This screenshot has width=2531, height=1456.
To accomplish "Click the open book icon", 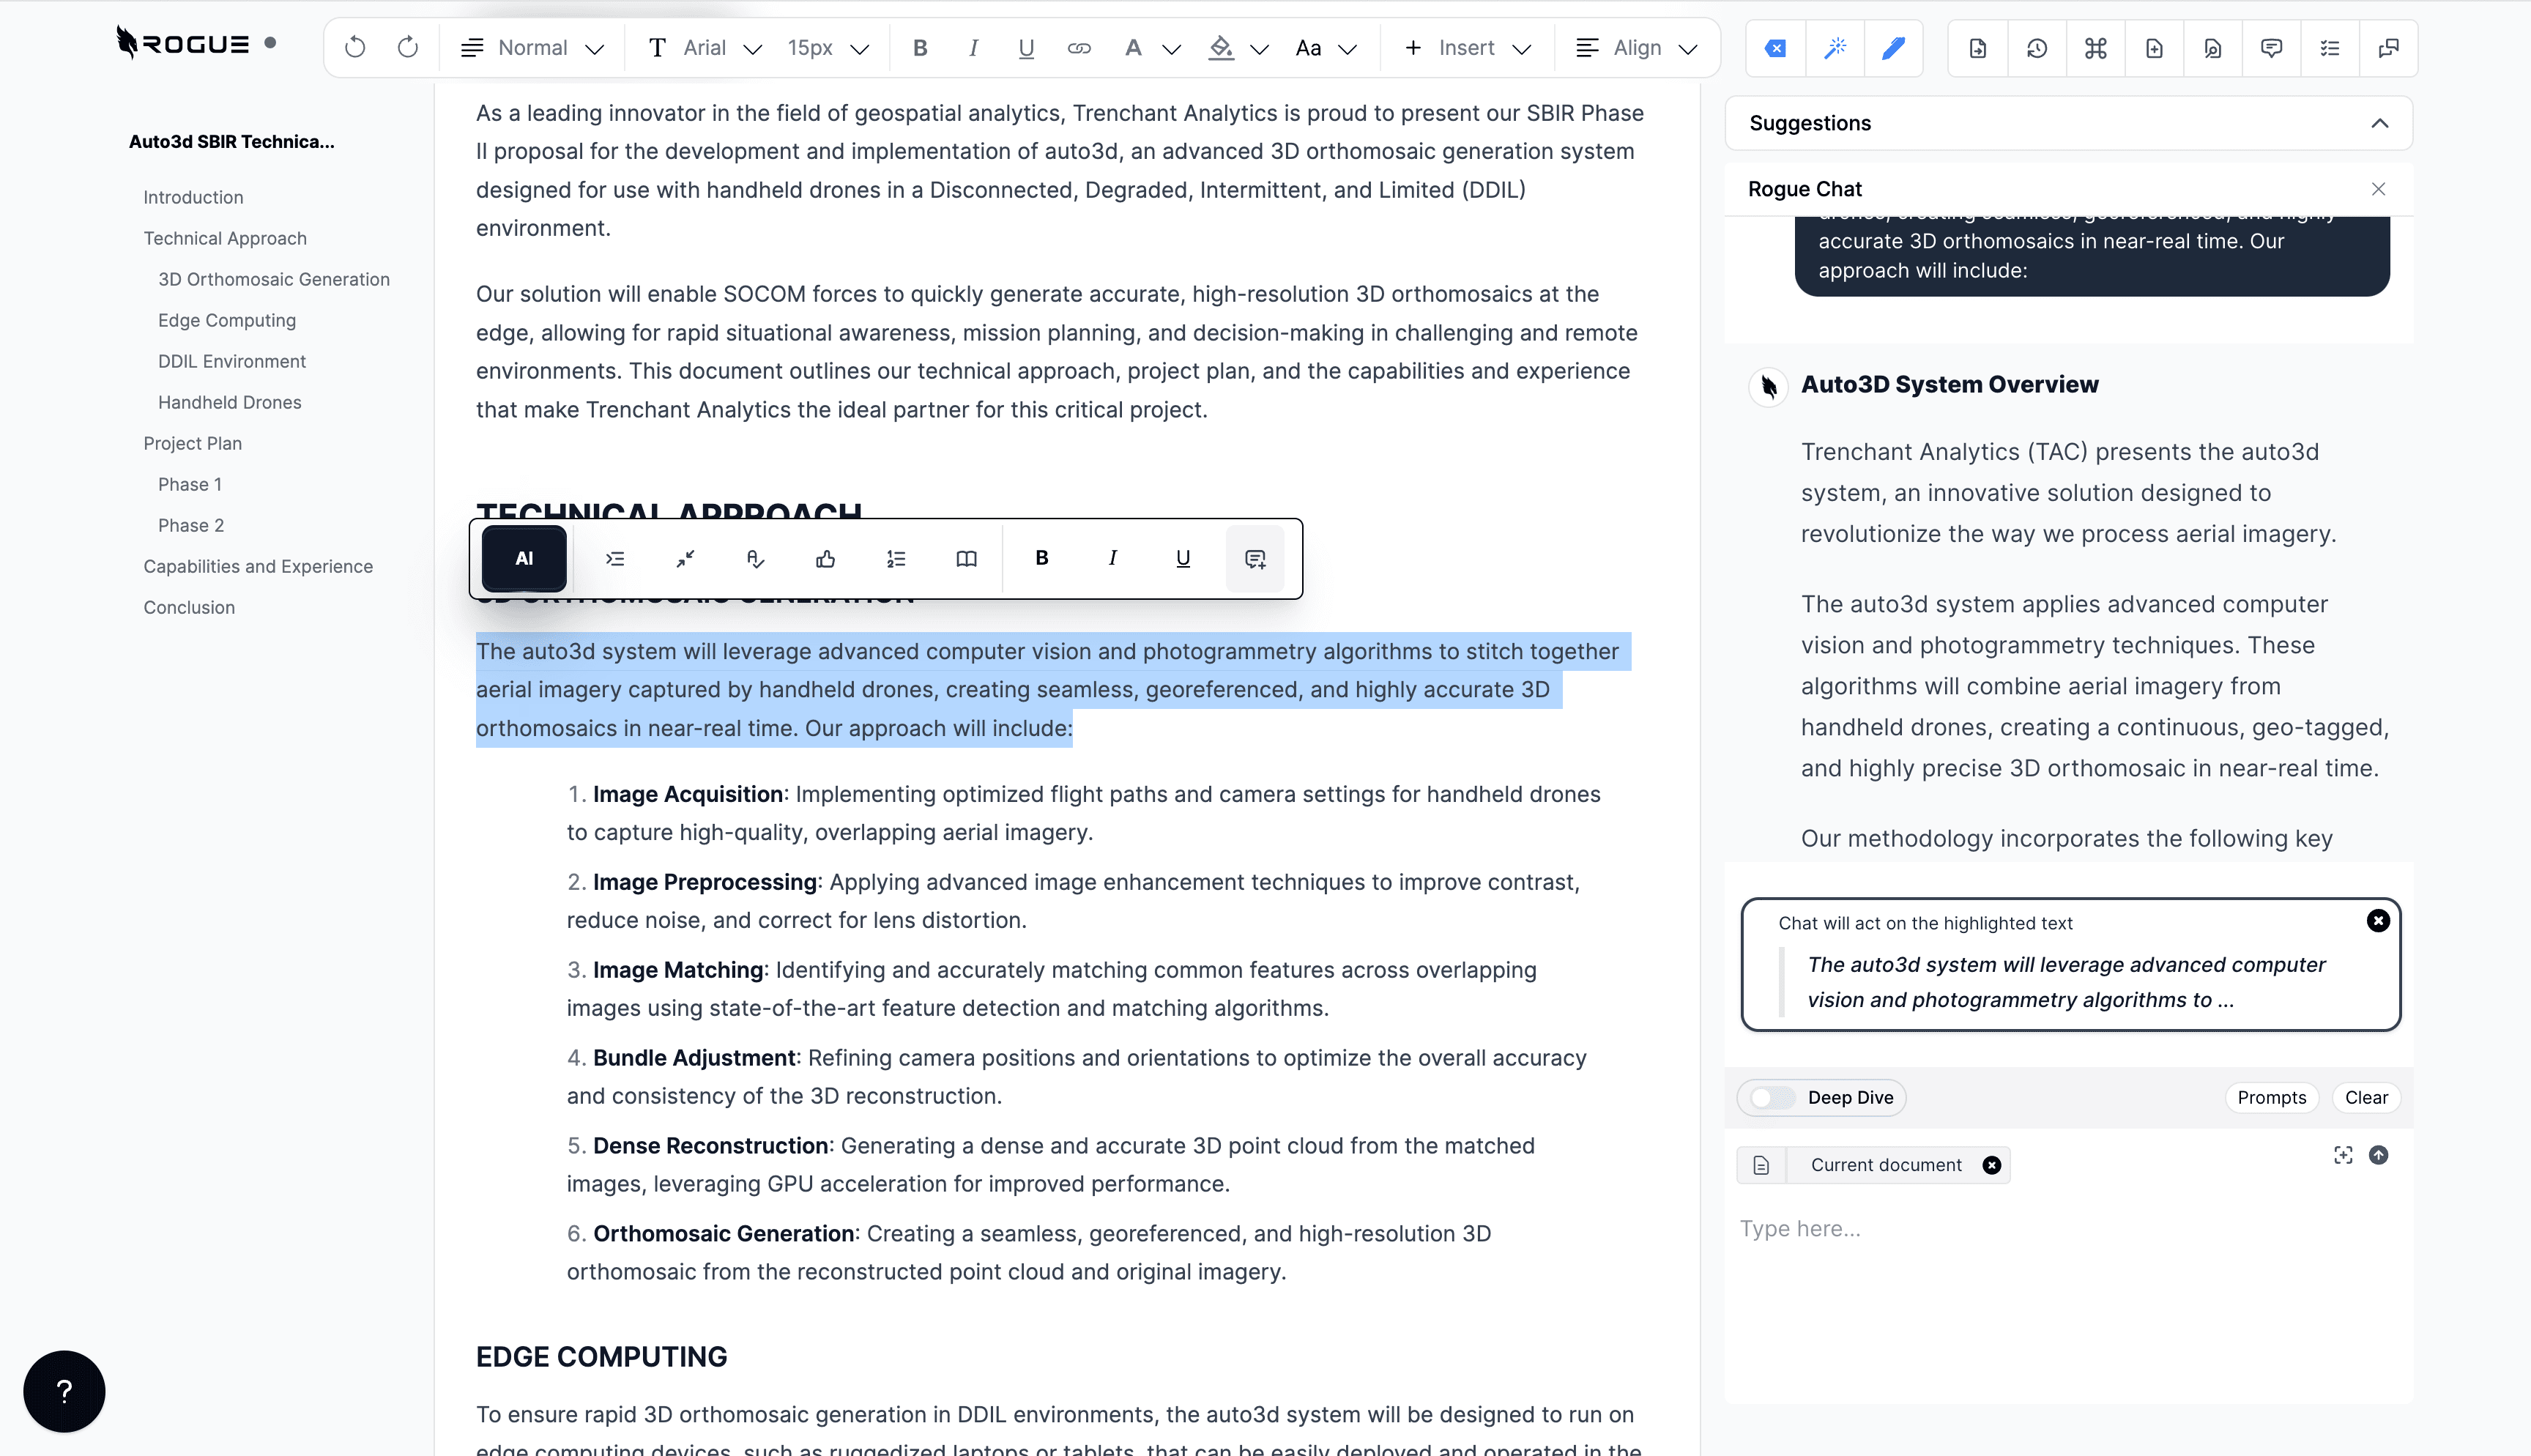I will [966, 558].
